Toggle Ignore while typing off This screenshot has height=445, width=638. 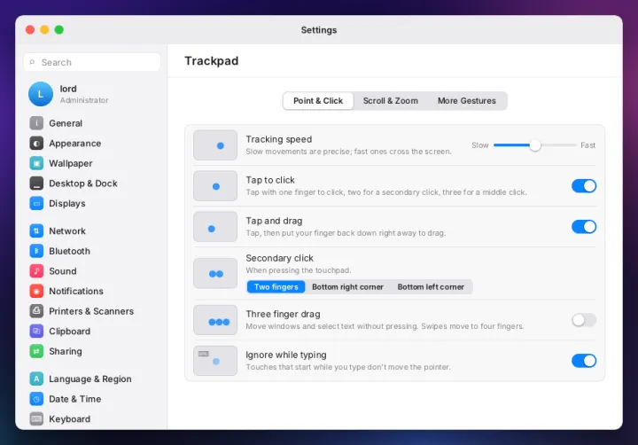tap(584, 361)
